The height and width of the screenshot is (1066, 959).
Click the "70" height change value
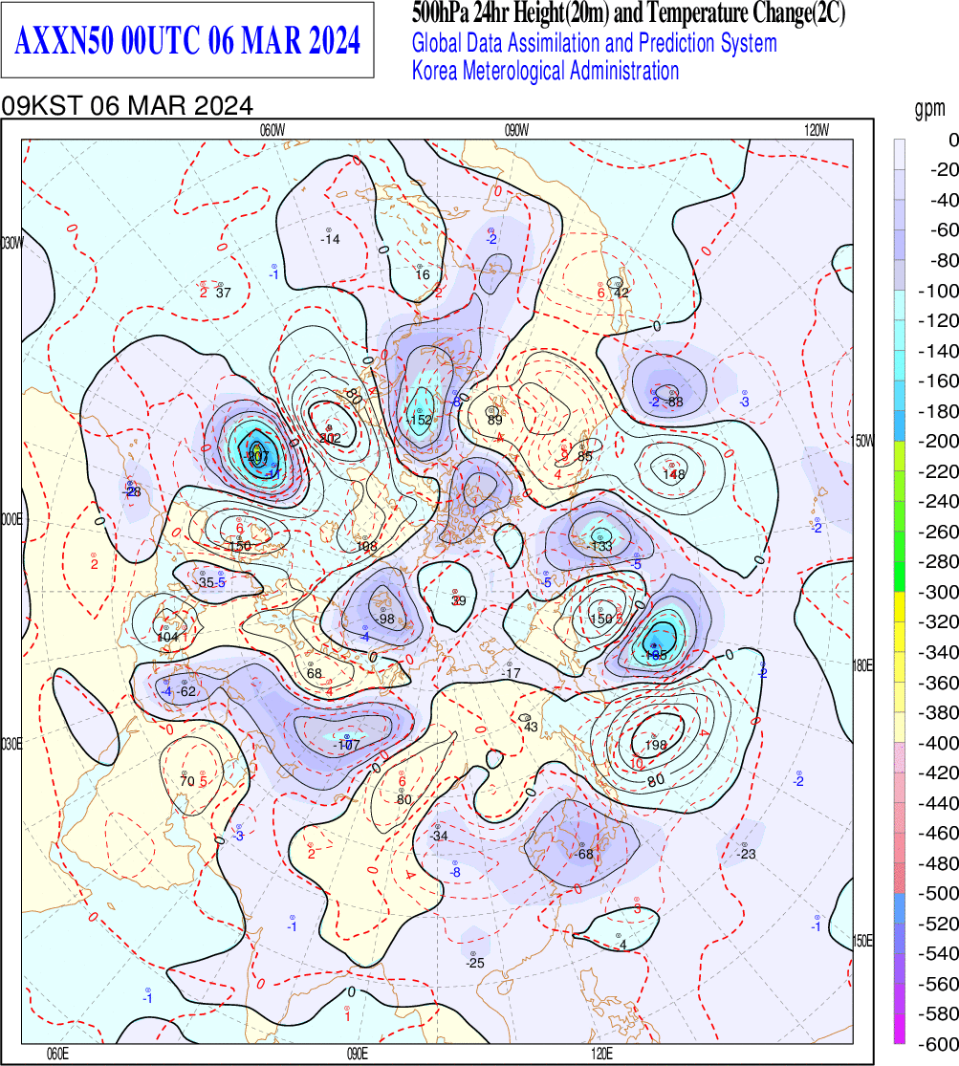[187, 782]
